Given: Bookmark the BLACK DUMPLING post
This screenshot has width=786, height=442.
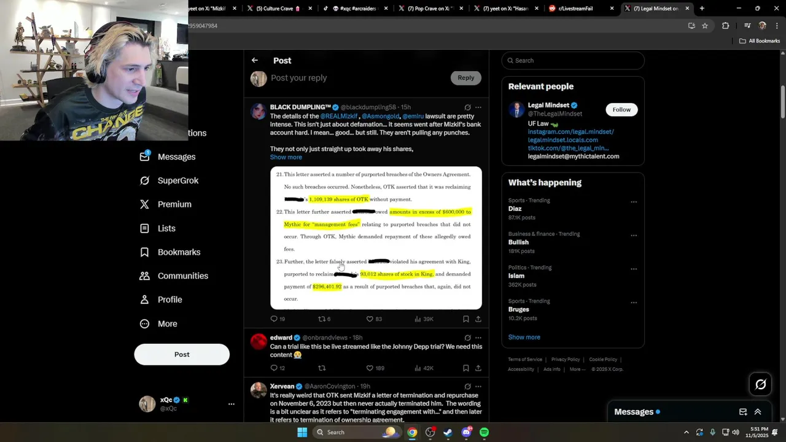Looking at the screenshot, I should pyautogui.click(x=466, y=319).
